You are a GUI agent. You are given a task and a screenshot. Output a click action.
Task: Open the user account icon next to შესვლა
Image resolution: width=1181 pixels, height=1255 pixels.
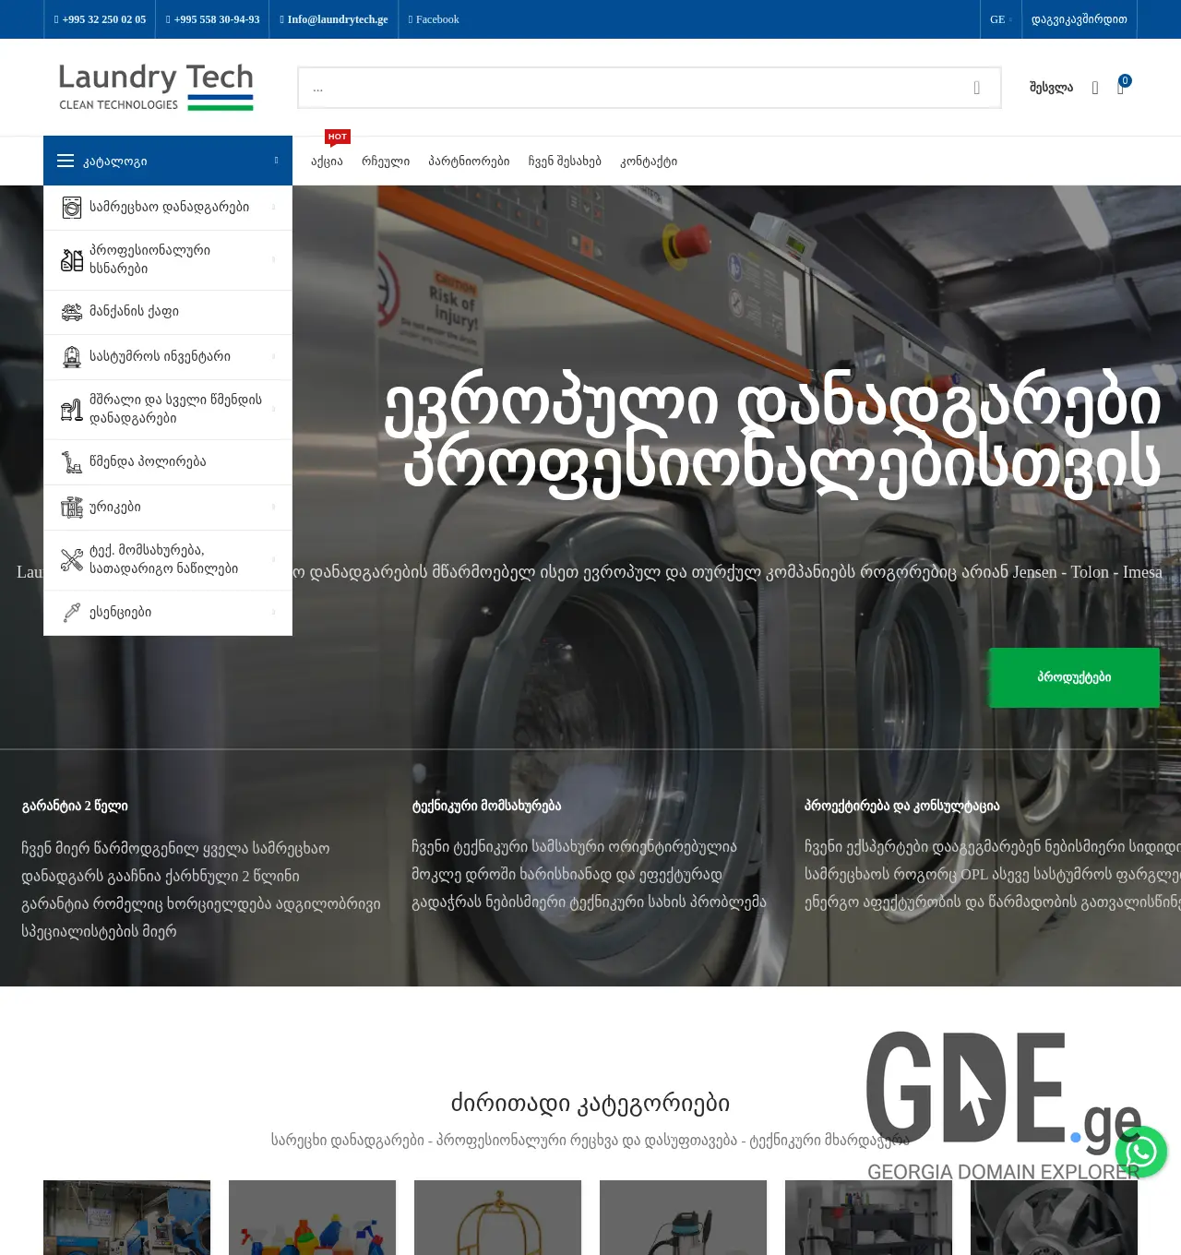click(x=1095, y=88)
